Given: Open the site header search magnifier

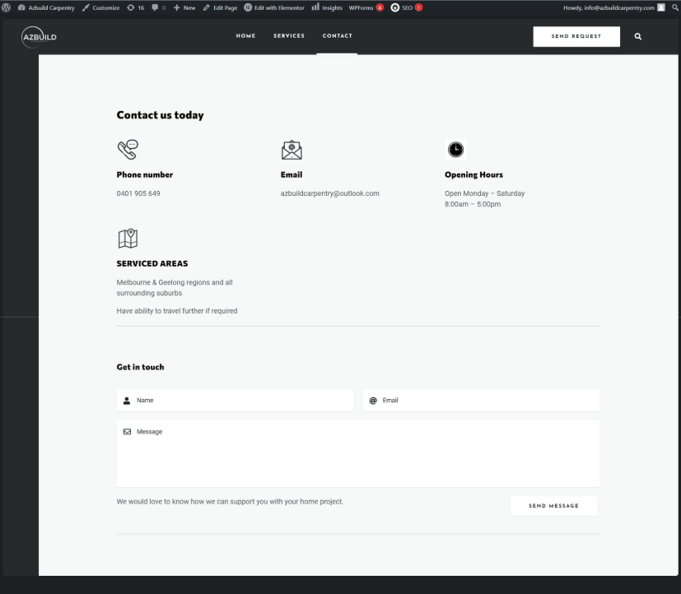Looking at the screenshot, I should click(x=638, y=36).
